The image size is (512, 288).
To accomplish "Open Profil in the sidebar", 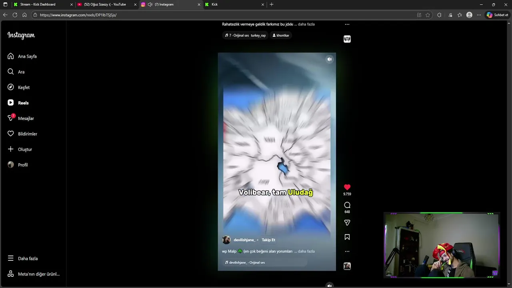I will [x=18, y=165].
